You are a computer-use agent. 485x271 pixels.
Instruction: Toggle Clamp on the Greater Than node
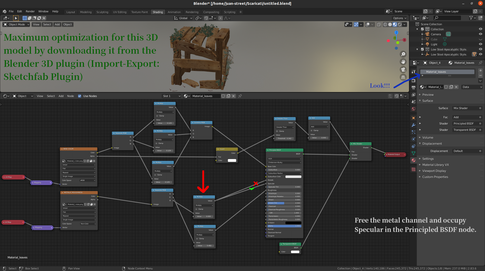click(277, 131)
